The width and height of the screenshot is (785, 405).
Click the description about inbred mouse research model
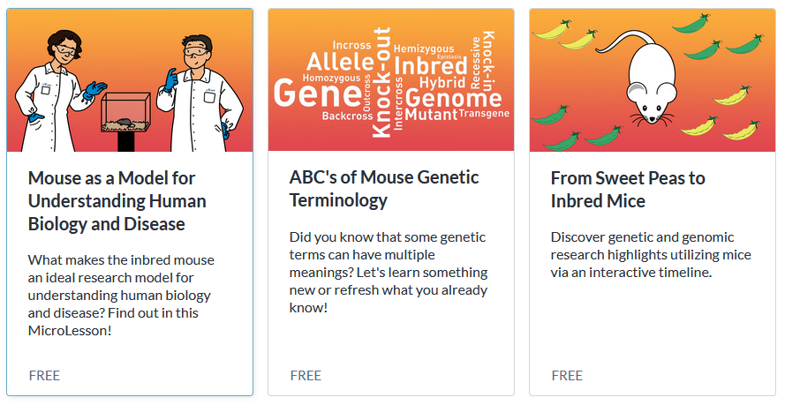121,295
